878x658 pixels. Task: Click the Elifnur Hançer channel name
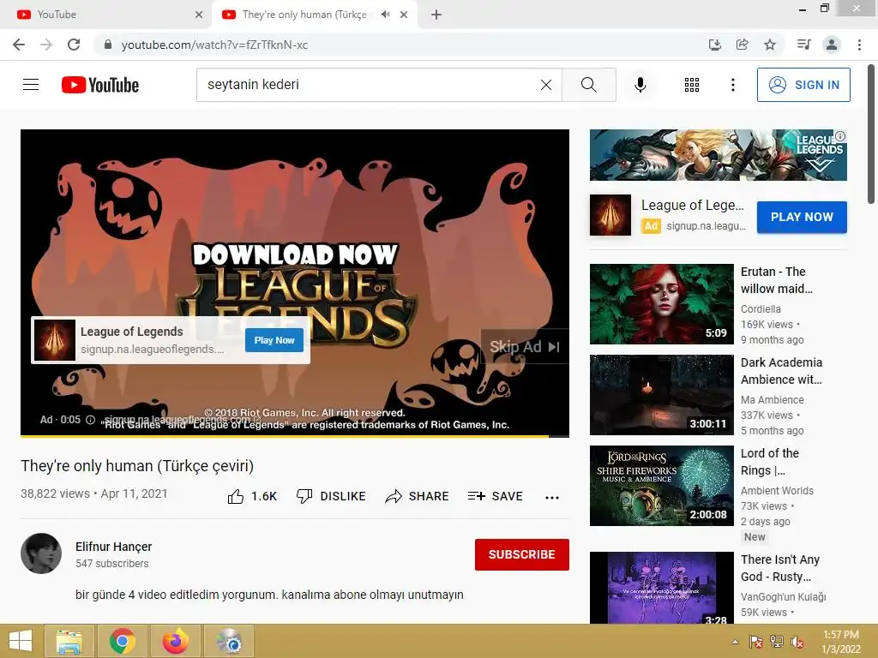click(x=114, y=547)
